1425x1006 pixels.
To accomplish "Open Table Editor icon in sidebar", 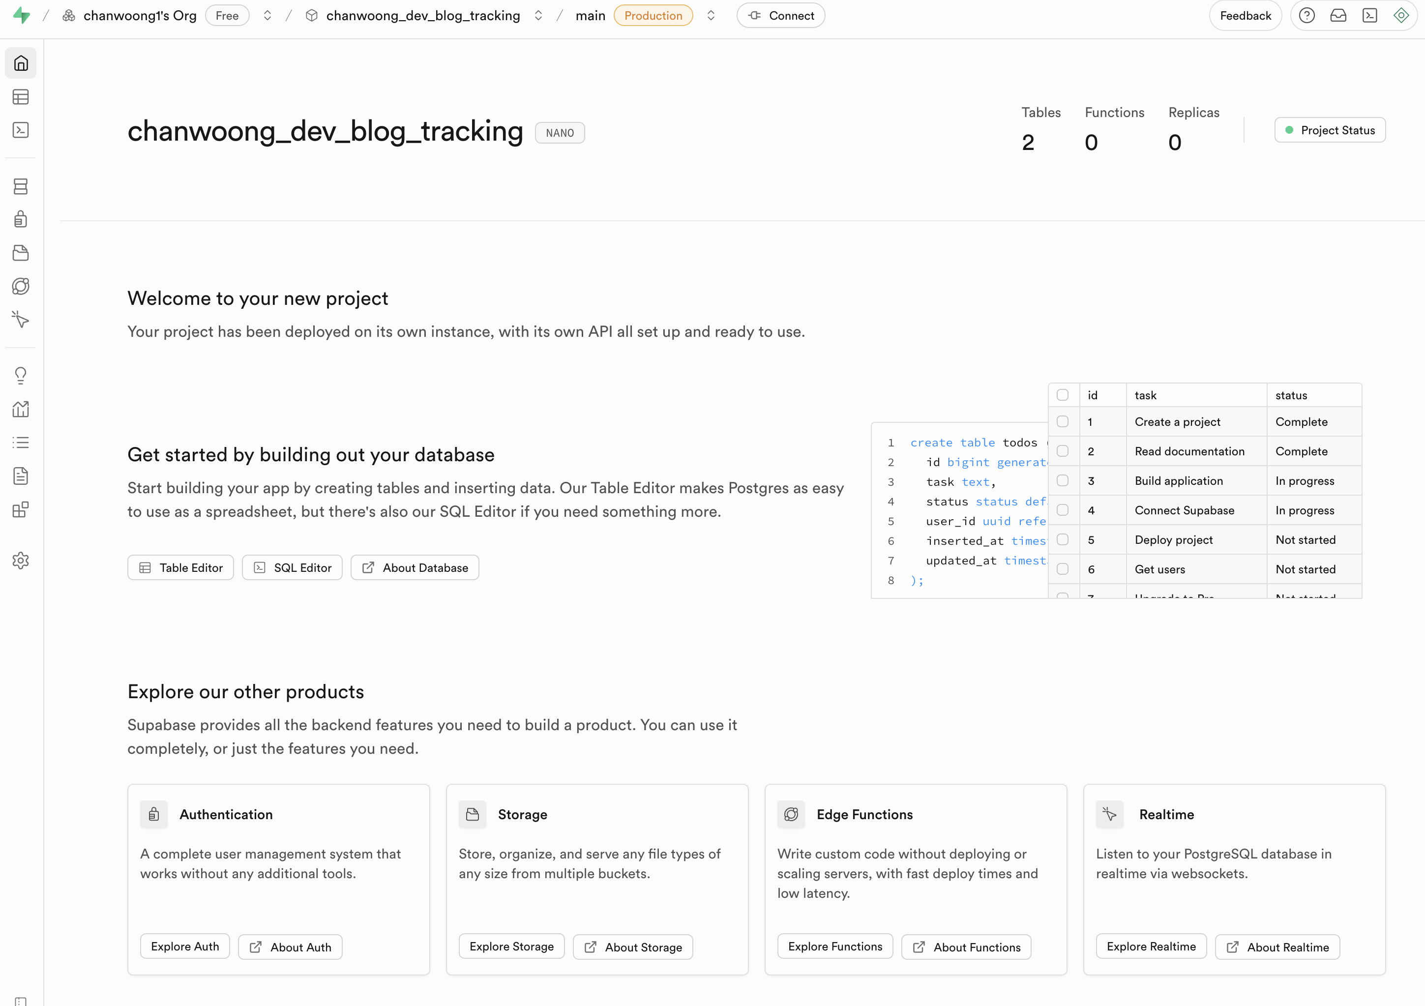I will (21, 97).
